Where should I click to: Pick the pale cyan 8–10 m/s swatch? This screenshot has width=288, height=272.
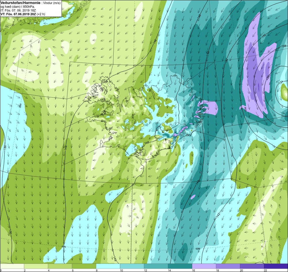point(108,266)
